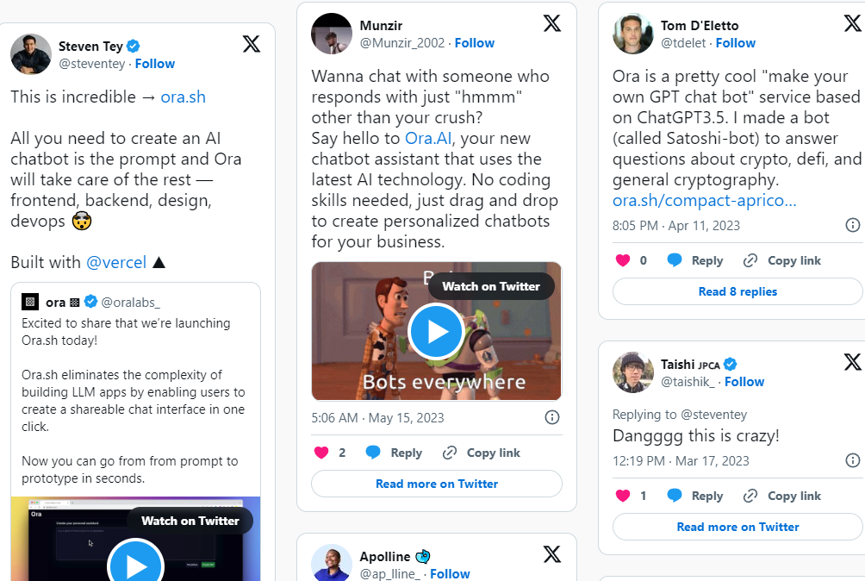Click Read more on Twitter under Taishi's tweet
This screenshot has height=581, width=865.
[737, 527]
